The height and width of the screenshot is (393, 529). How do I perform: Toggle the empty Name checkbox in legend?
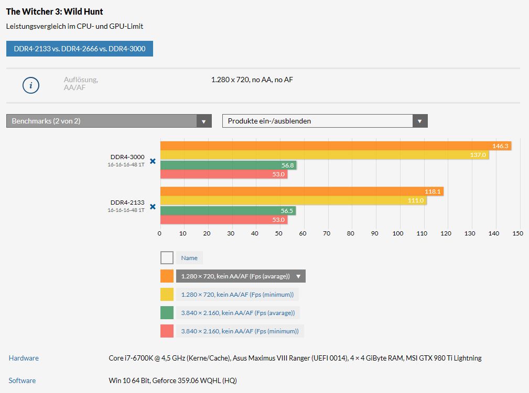click(167, 257)
